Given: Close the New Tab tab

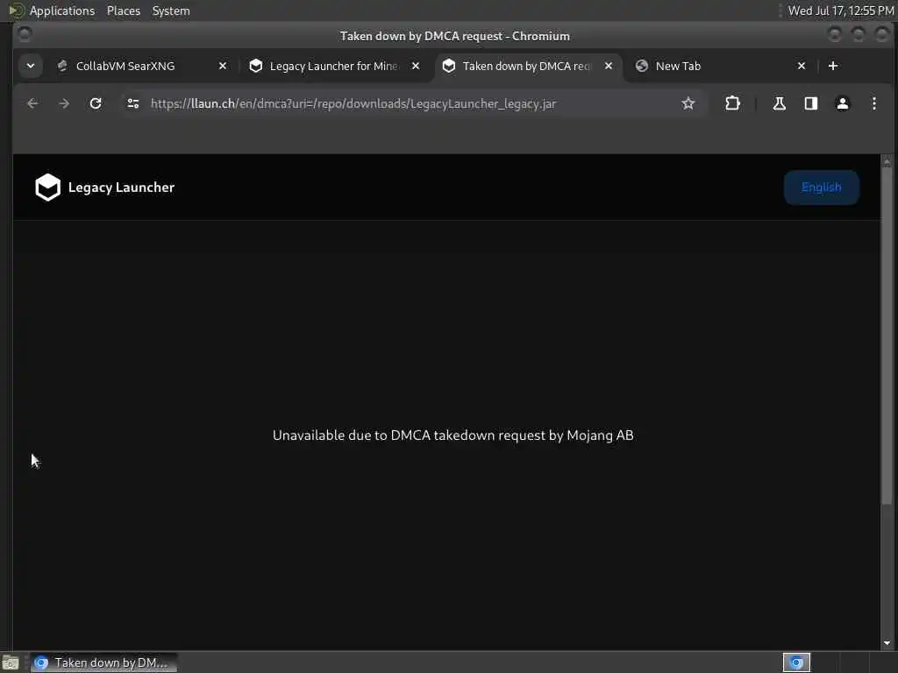Looking at the screenshot, I should (x=802, y=66).
